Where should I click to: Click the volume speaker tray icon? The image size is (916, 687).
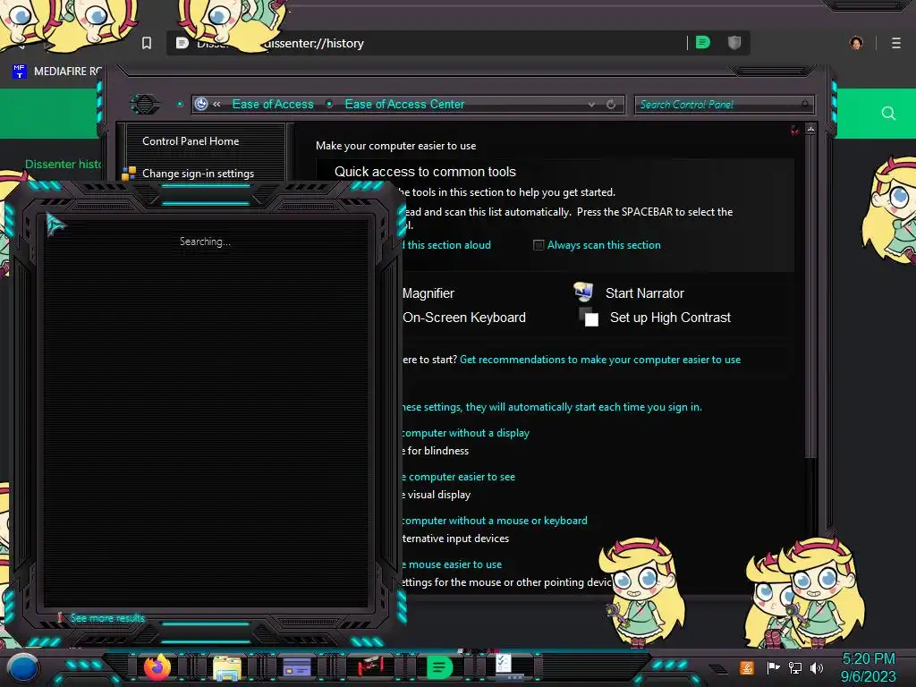tap(816, 667)
